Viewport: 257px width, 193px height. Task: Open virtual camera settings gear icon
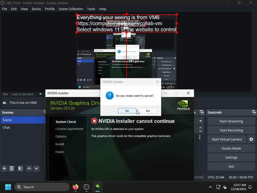[x=251, y=139]
